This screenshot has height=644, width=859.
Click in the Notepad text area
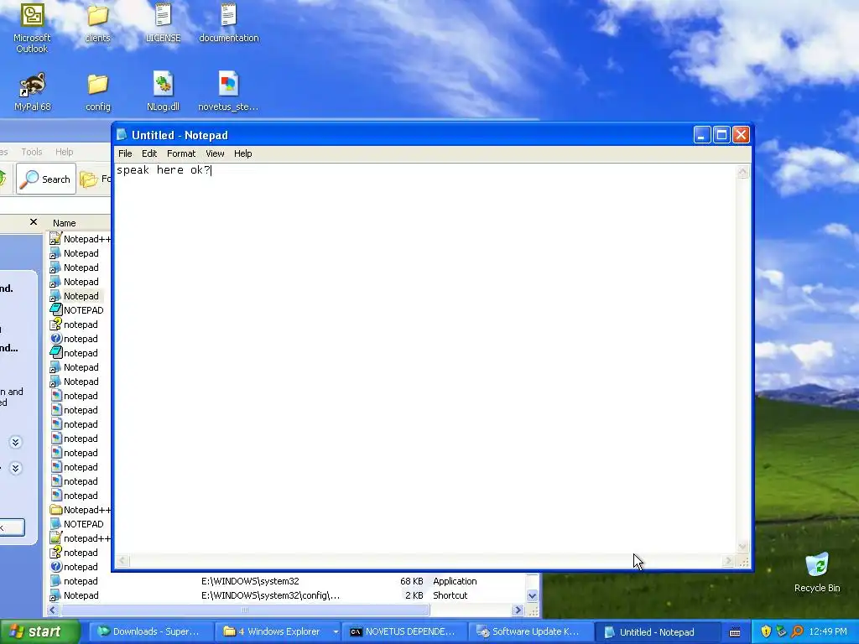(x=425, y=359)
